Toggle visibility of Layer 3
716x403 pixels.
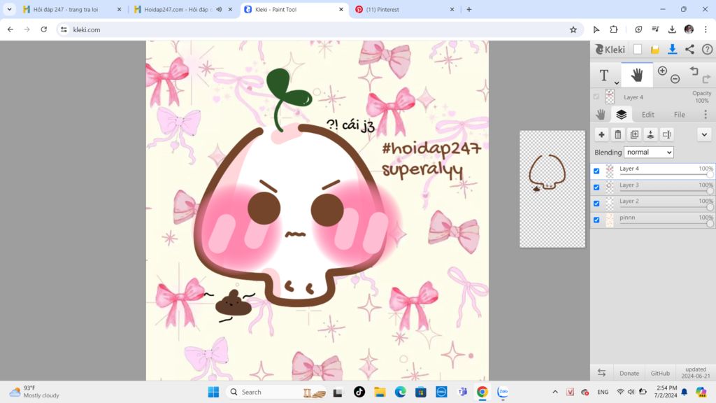596,188
